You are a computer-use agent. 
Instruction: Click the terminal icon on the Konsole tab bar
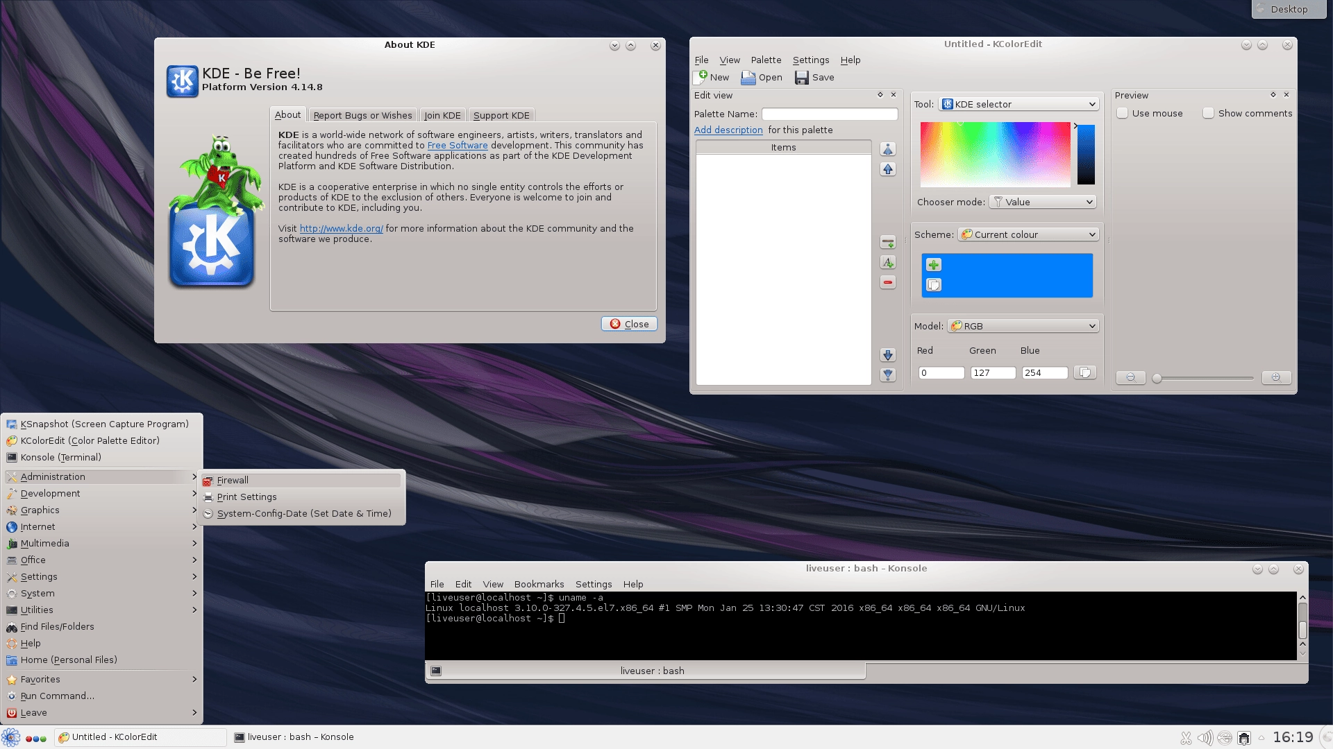(436, 671)
